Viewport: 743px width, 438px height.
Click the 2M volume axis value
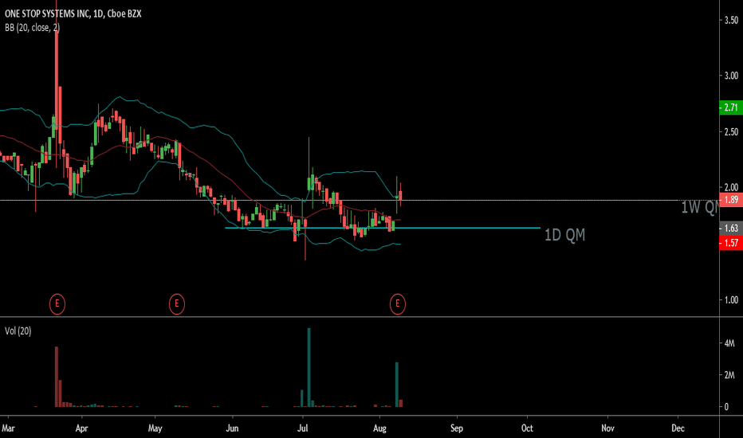(x=729, y=375)
